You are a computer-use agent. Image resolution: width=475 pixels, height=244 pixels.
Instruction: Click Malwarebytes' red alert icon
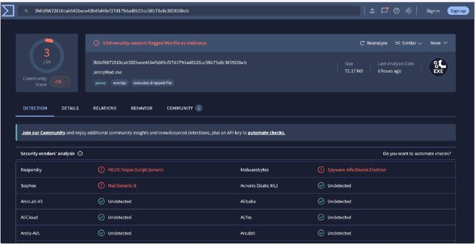tap(321, 170)
